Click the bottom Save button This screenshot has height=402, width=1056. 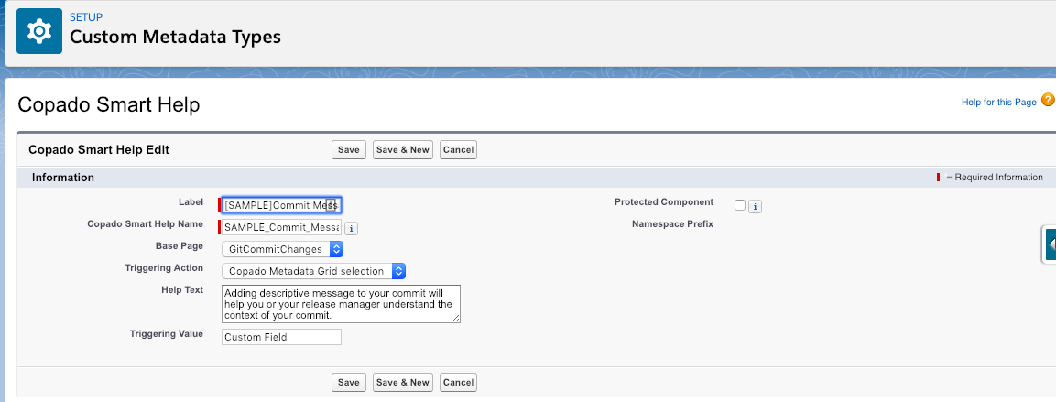click(x=348, y=382)
